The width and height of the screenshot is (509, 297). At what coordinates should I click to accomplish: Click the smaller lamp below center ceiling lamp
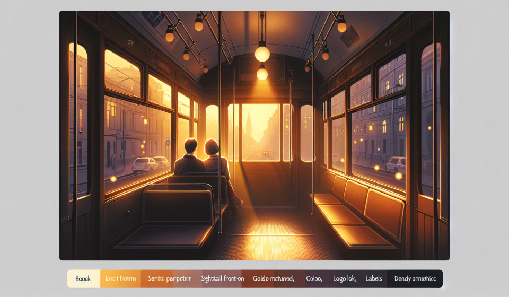[262, 74]
